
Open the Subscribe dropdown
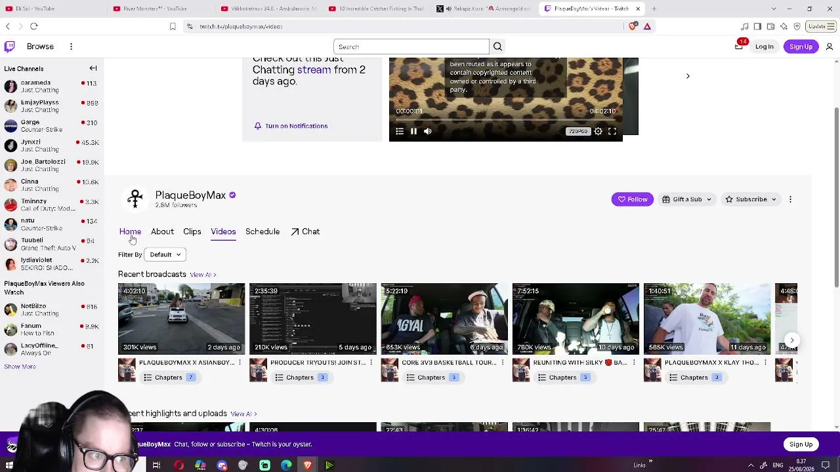tap(751, 199)
